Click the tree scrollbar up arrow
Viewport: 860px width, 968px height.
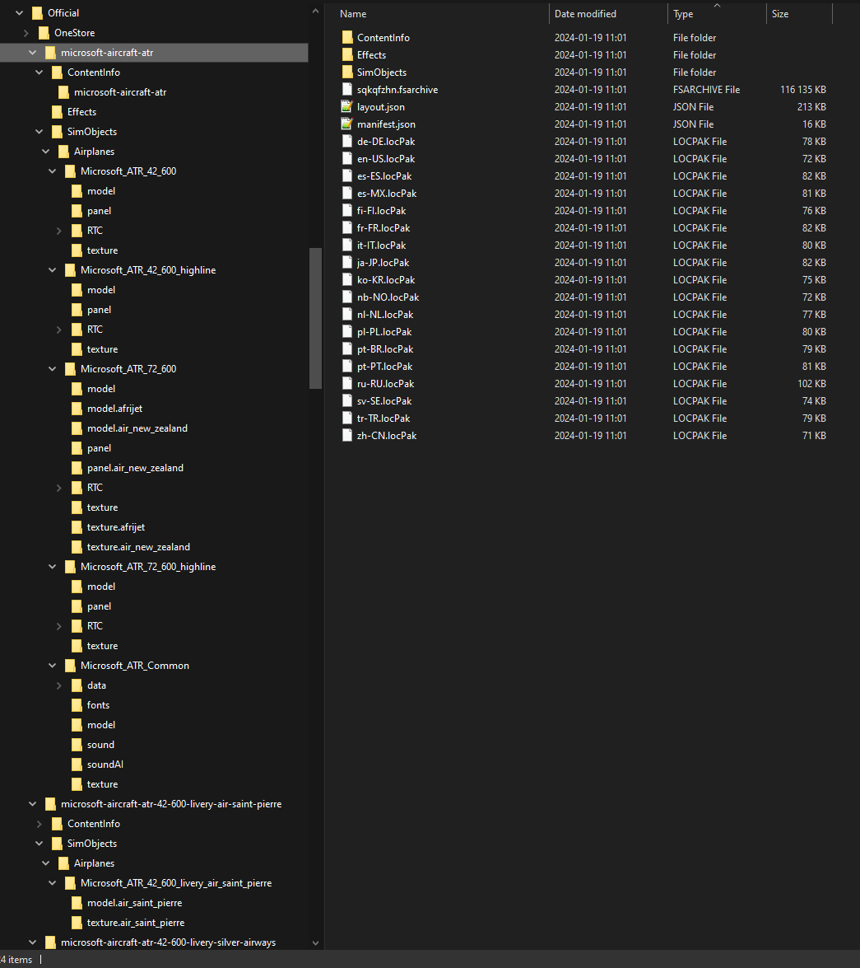click(315, 11)
